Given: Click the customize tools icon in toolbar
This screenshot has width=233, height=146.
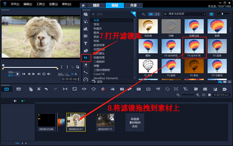Looking at the screenshot, I should tap(39, 89).
